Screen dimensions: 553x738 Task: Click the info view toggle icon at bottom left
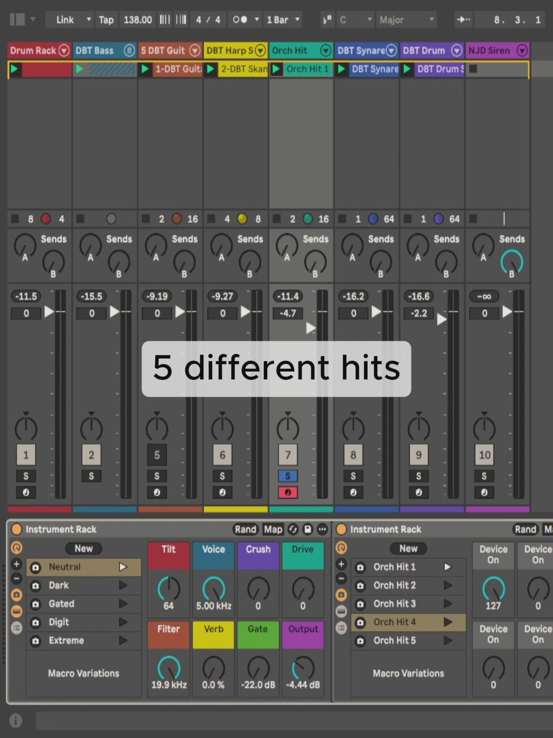pos(16,720)
